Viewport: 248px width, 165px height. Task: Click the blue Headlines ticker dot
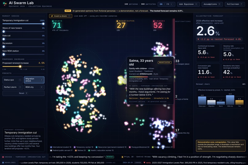coord(3,163)
